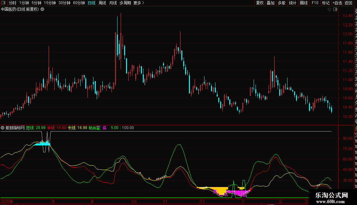Open the 周线 weekly chart view

pyautogui.click(x=102, y=3)
